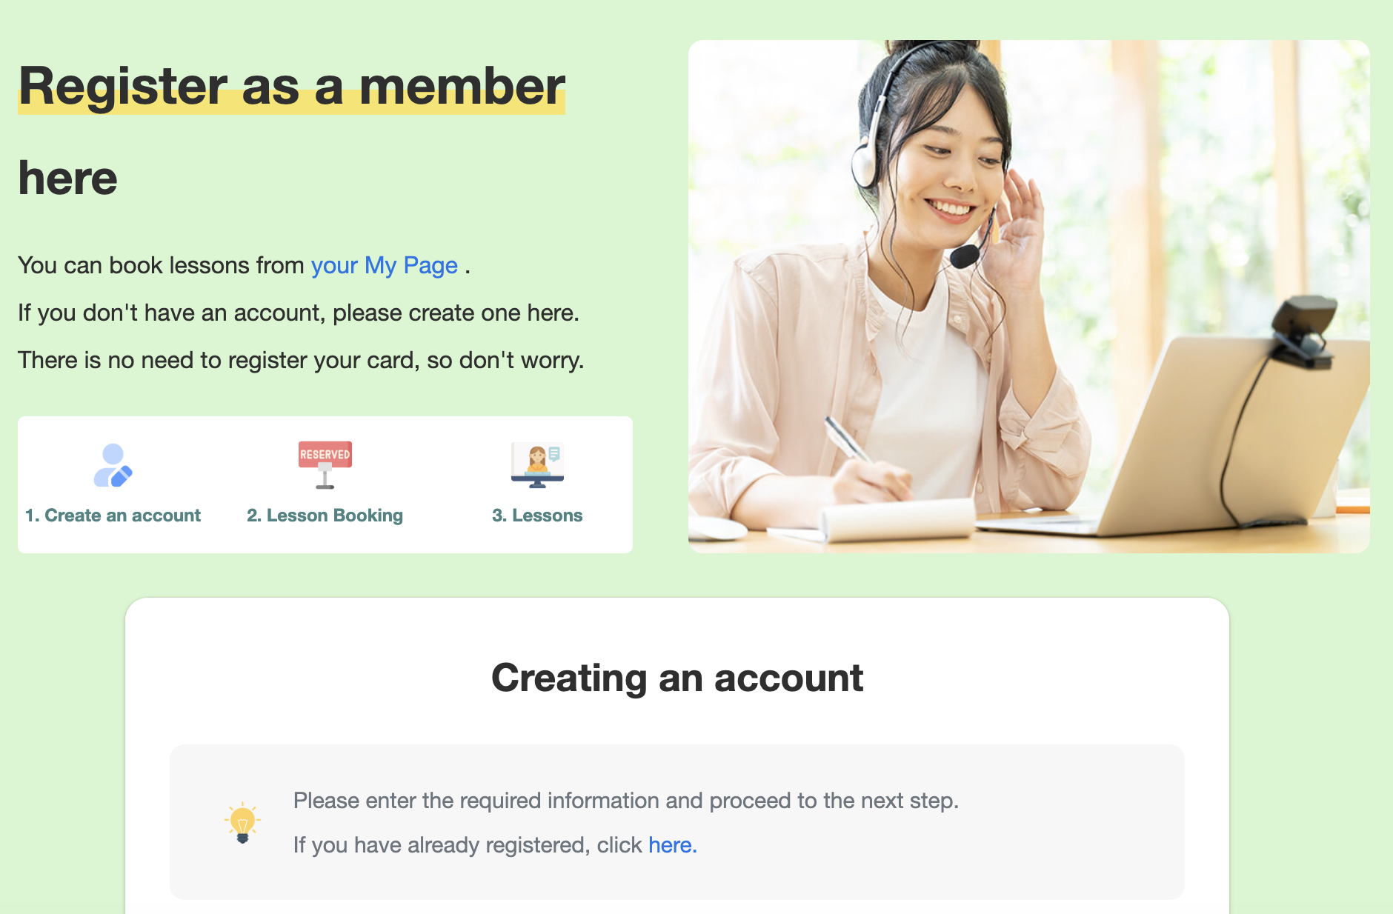The height and width of the screenshot is (914, 1393).
Task: Click the person-with-pencil account icon
Action: pyautogui.click(x=113, y=465)
